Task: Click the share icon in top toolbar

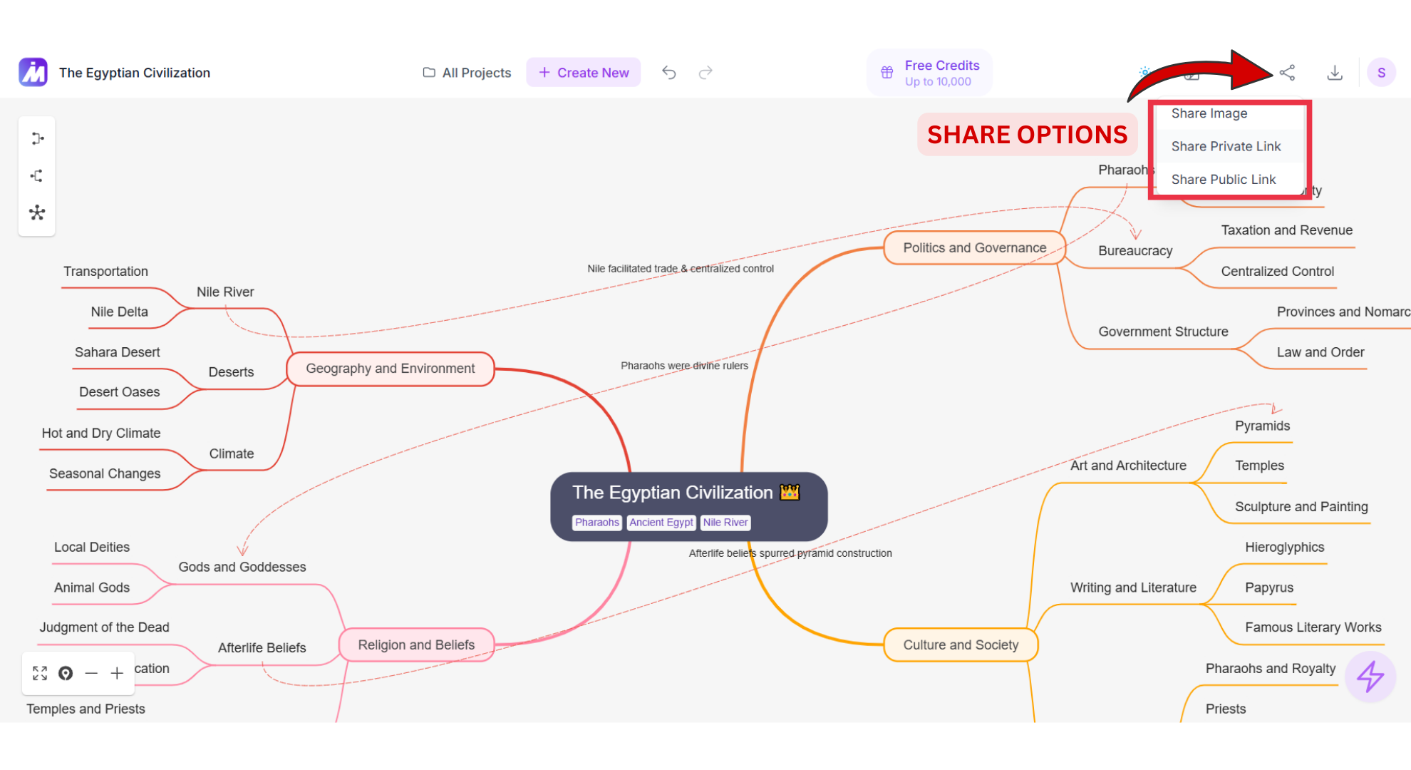Action: click(x=1287, y=73)
